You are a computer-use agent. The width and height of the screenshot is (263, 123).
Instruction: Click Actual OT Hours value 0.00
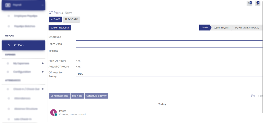[x=78, y=67]
